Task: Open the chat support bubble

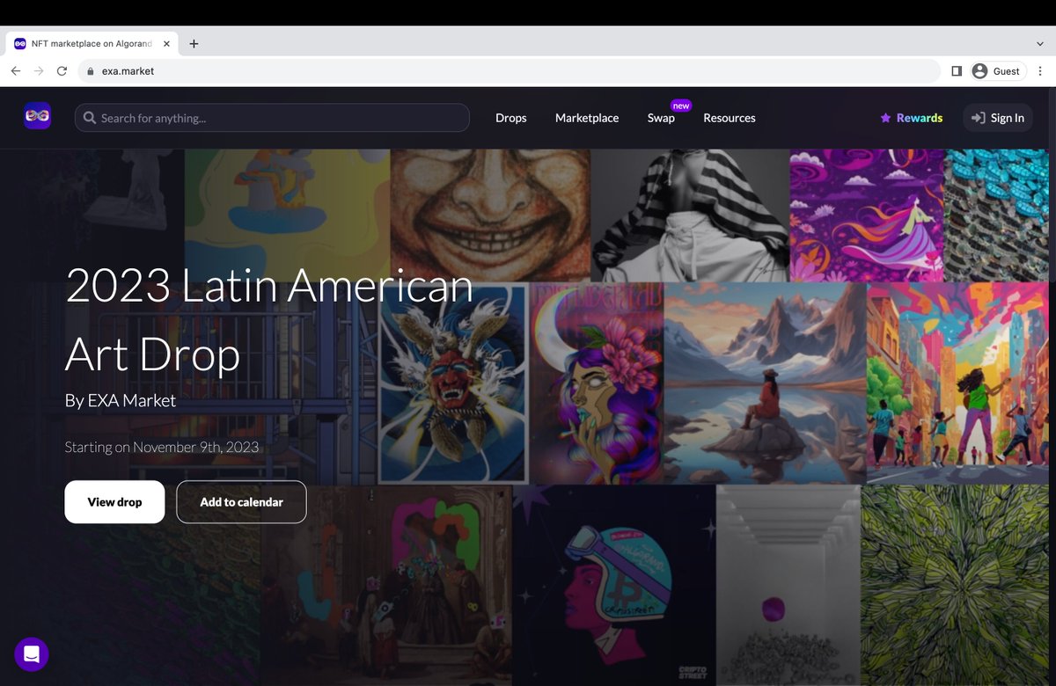Action: [32, 654]
